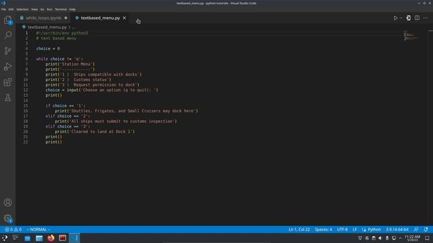Viewport: 433px width, 243px height.
Task: Change the UTF-8 encoding setting
Action: click(342, 230)
